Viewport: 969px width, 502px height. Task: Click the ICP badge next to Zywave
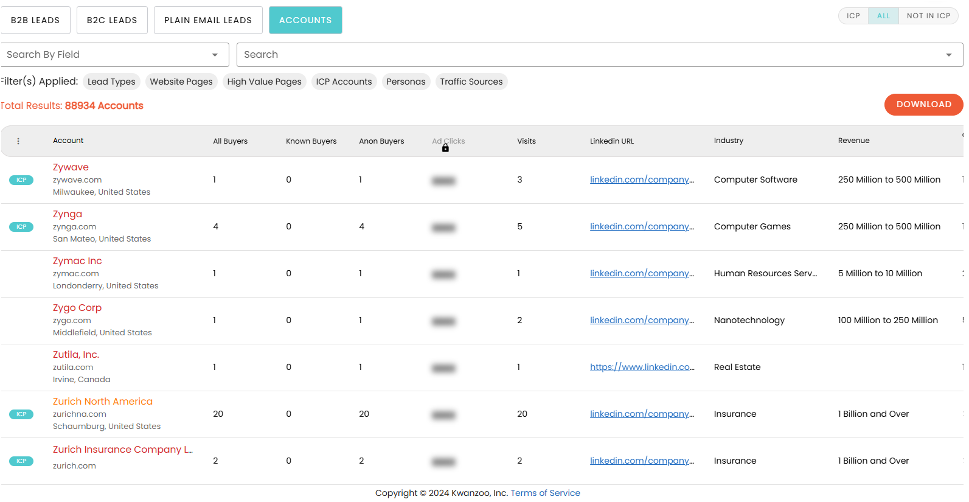(21, 180)
